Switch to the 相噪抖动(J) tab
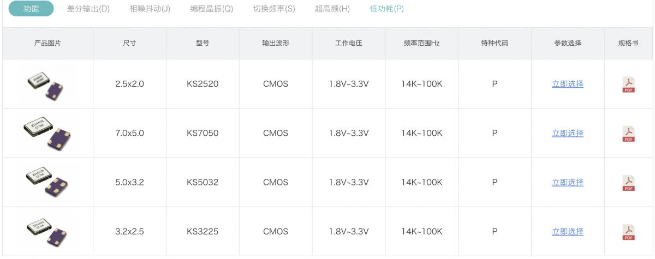 tap(150, 9)
